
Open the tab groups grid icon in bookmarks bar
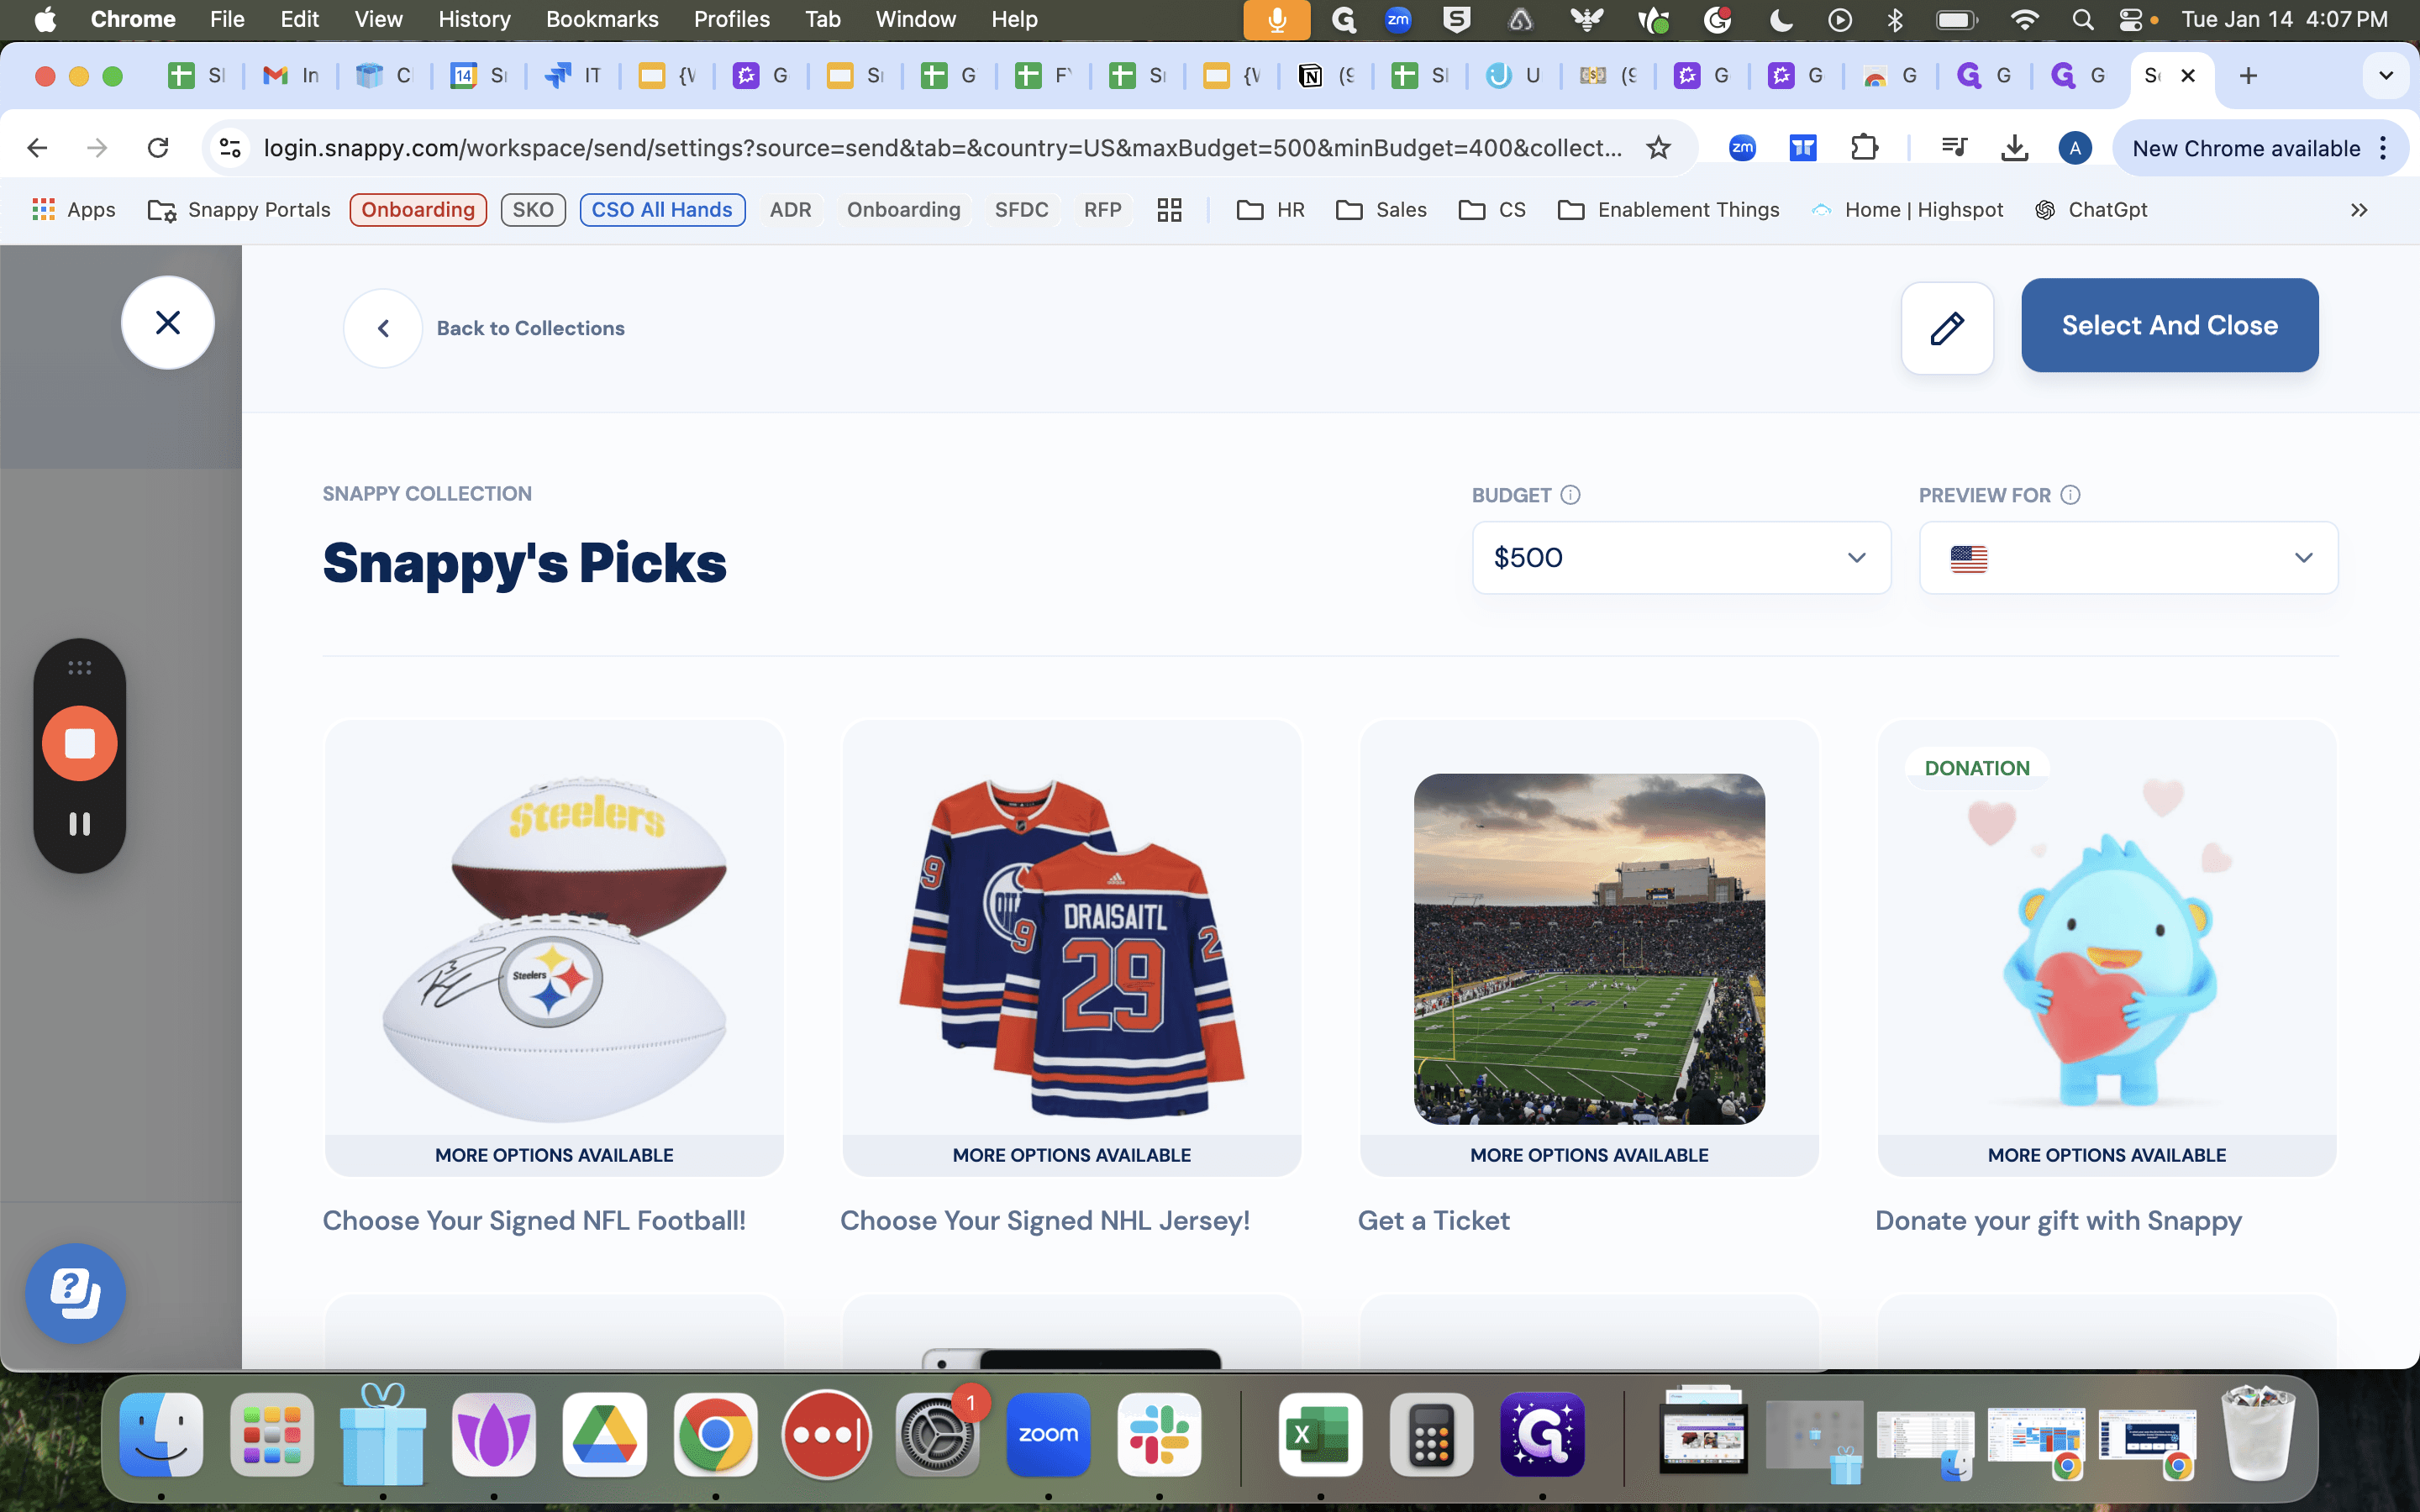(x=1169, y=209)
